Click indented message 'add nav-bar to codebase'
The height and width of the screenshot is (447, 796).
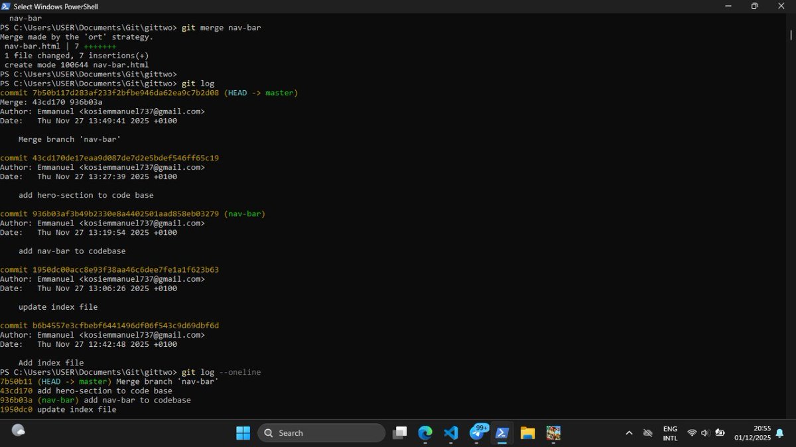click(72, 251)
